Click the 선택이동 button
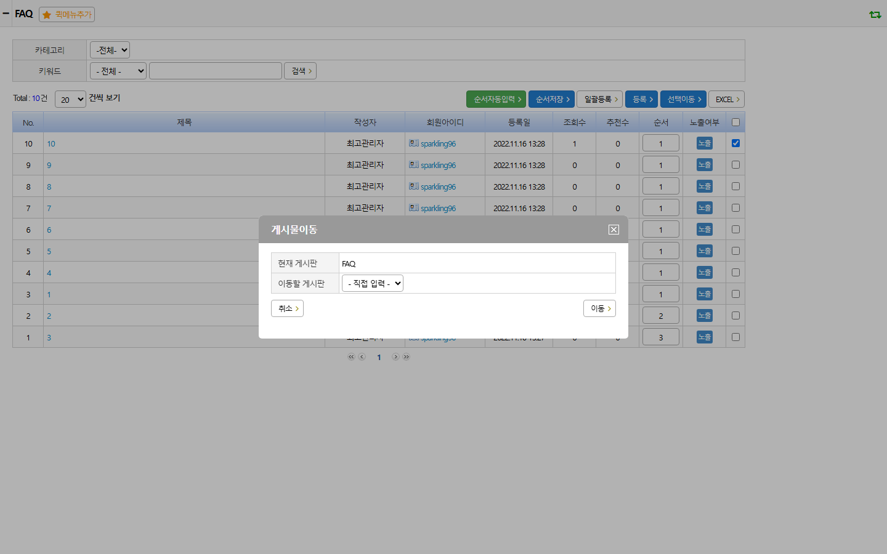Image resolution: width=887 pixels, height=554 pixels. pos(683,99)
